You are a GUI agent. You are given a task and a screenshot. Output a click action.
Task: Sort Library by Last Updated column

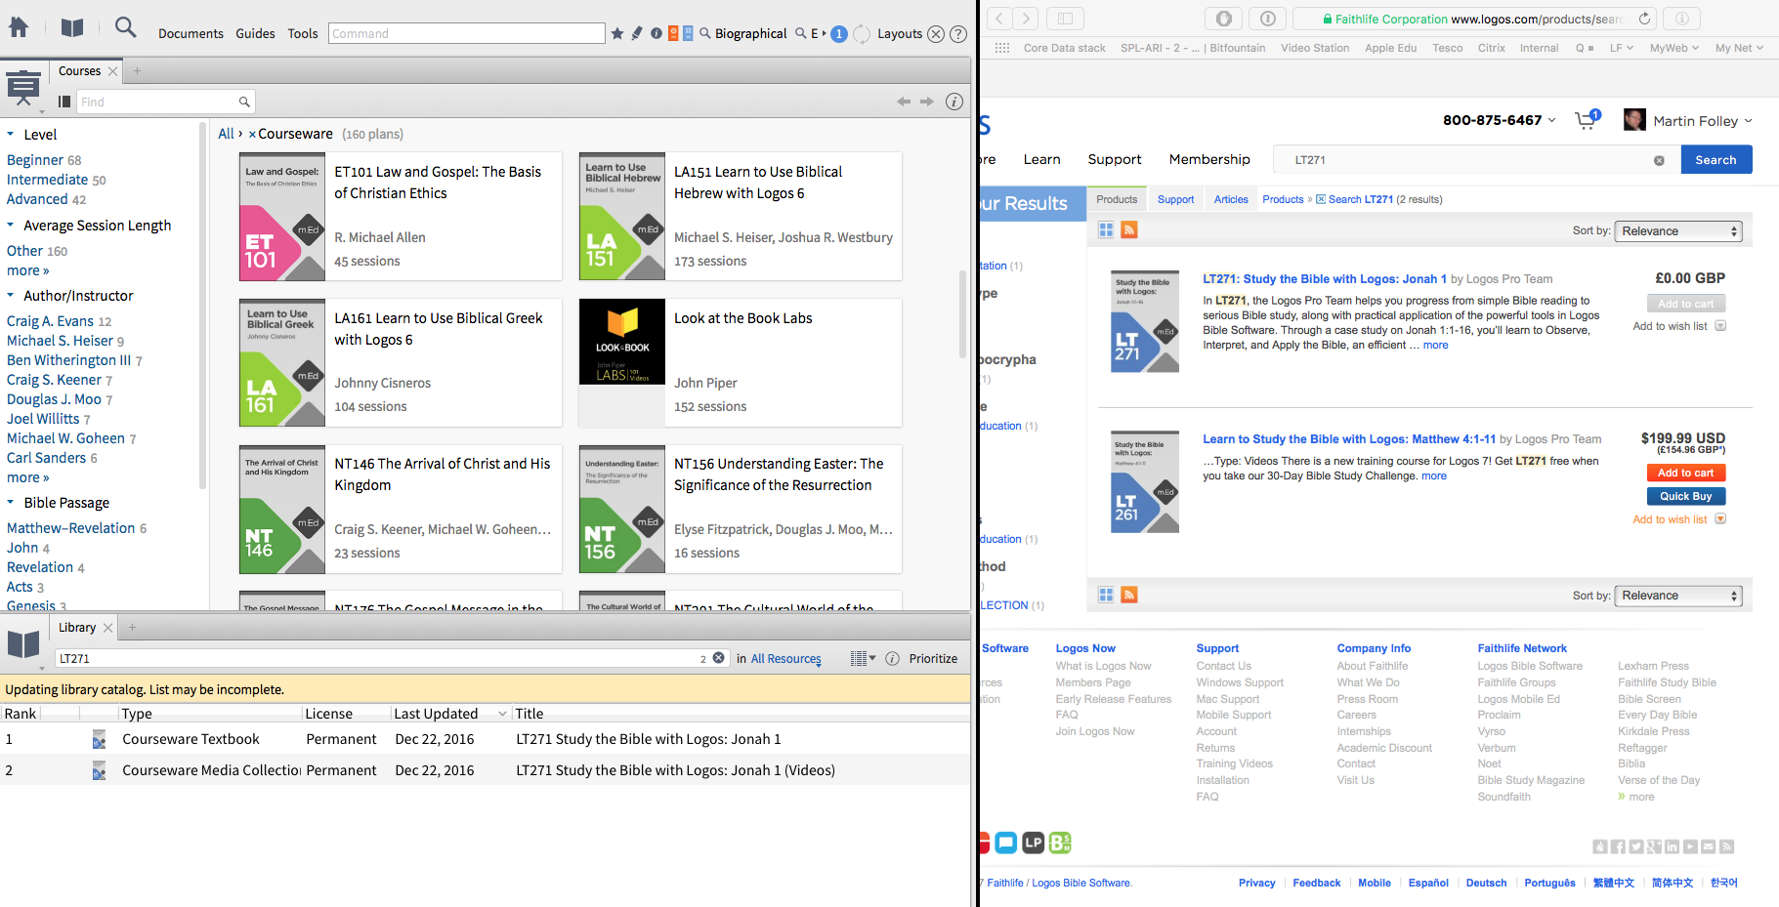click(x=436, y=714)
